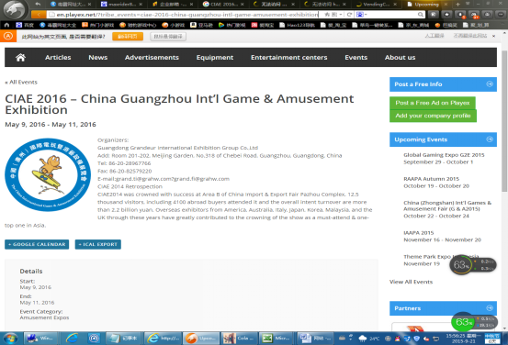
Task: Open the Entertainment centers menu
Action: coord(288,57)
